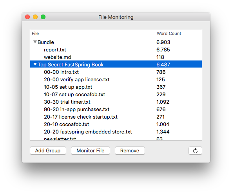Select the 20-10 cocoafob.txt row
The height and width of the screenshot is (194, 232).
coord(116,124)
